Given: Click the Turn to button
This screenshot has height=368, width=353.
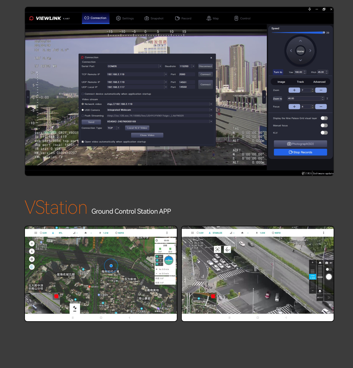Looking at the screenshot, I should click(x=278, y=72).
